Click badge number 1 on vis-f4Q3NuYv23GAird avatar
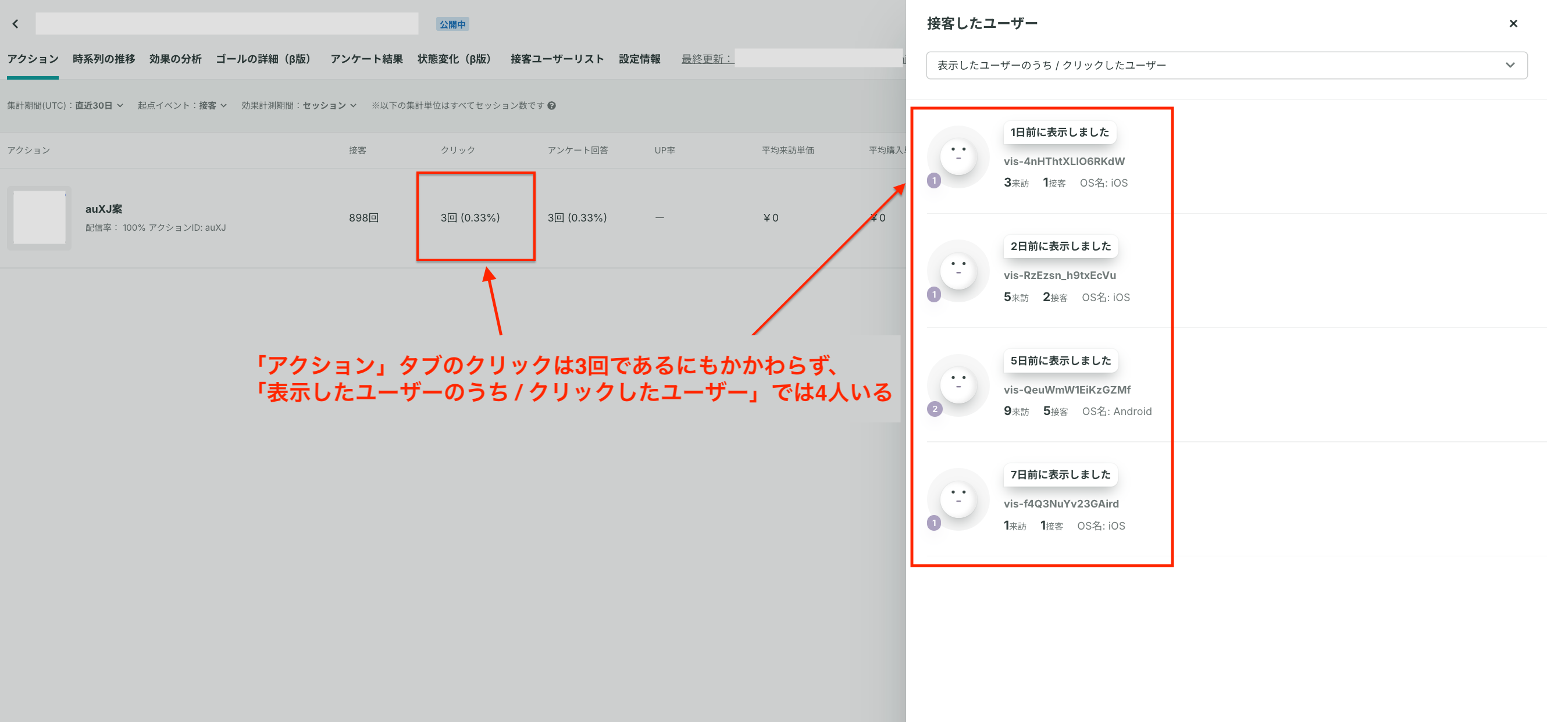This screenshot has height=722, width=1547. 935,523
